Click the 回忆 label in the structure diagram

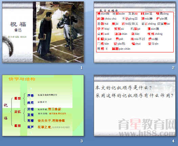point(18,112)
